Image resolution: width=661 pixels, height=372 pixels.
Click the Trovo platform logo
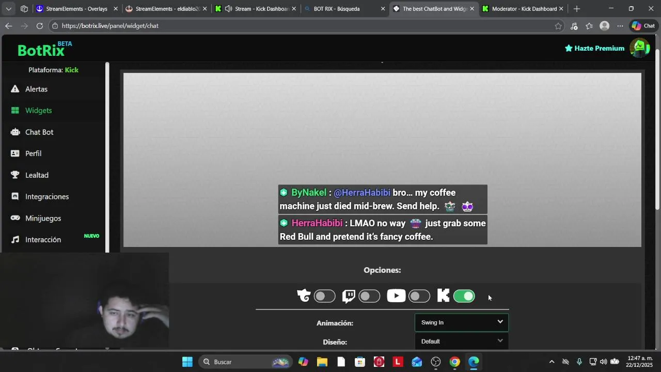pyautogui.click(x=304, y=296)
